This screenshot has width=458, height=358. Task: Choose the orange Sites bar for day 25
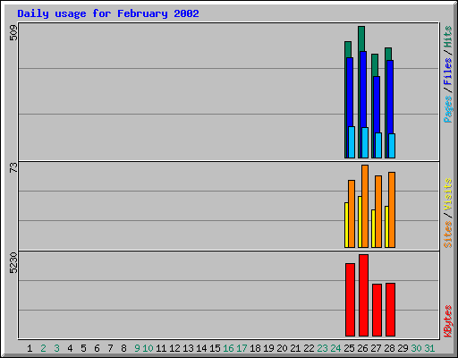click(x=352, y=214)
